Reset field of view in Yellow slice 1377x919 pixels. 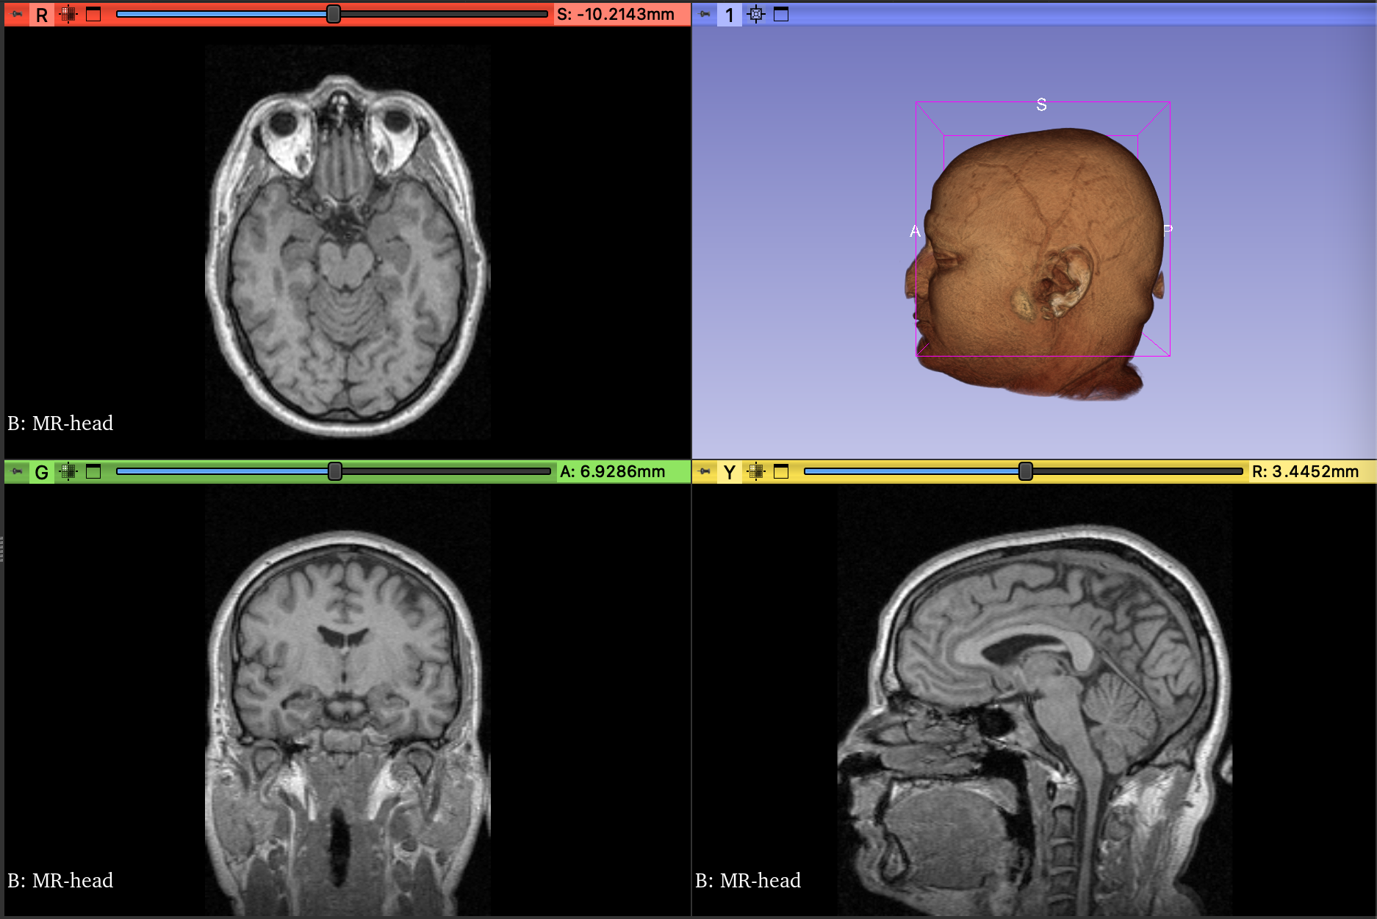756,471
